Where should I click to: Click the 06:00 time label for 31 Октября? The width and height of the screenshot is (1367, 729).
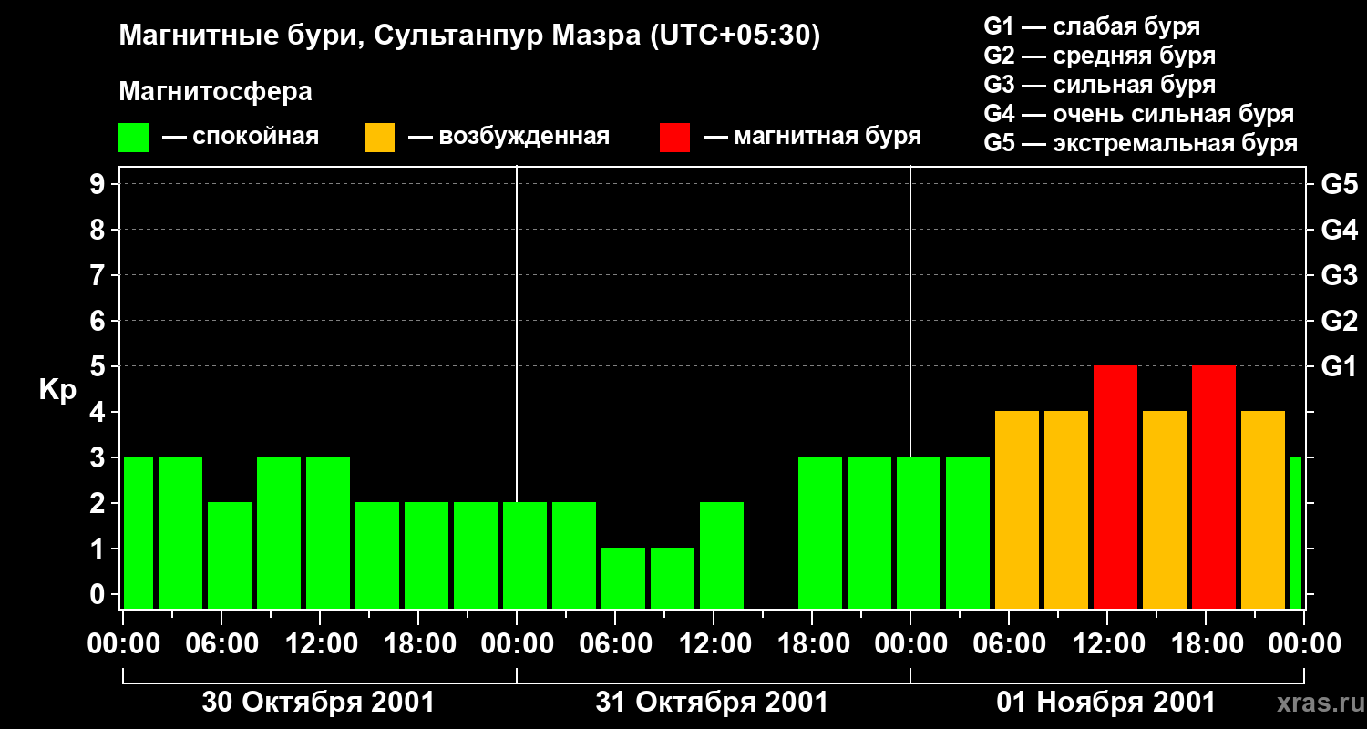(x=615, y=643)
